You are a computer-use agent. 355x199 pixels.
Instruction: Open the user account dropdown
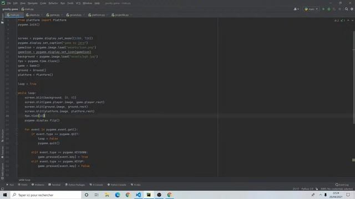click(x=296, y=9)
